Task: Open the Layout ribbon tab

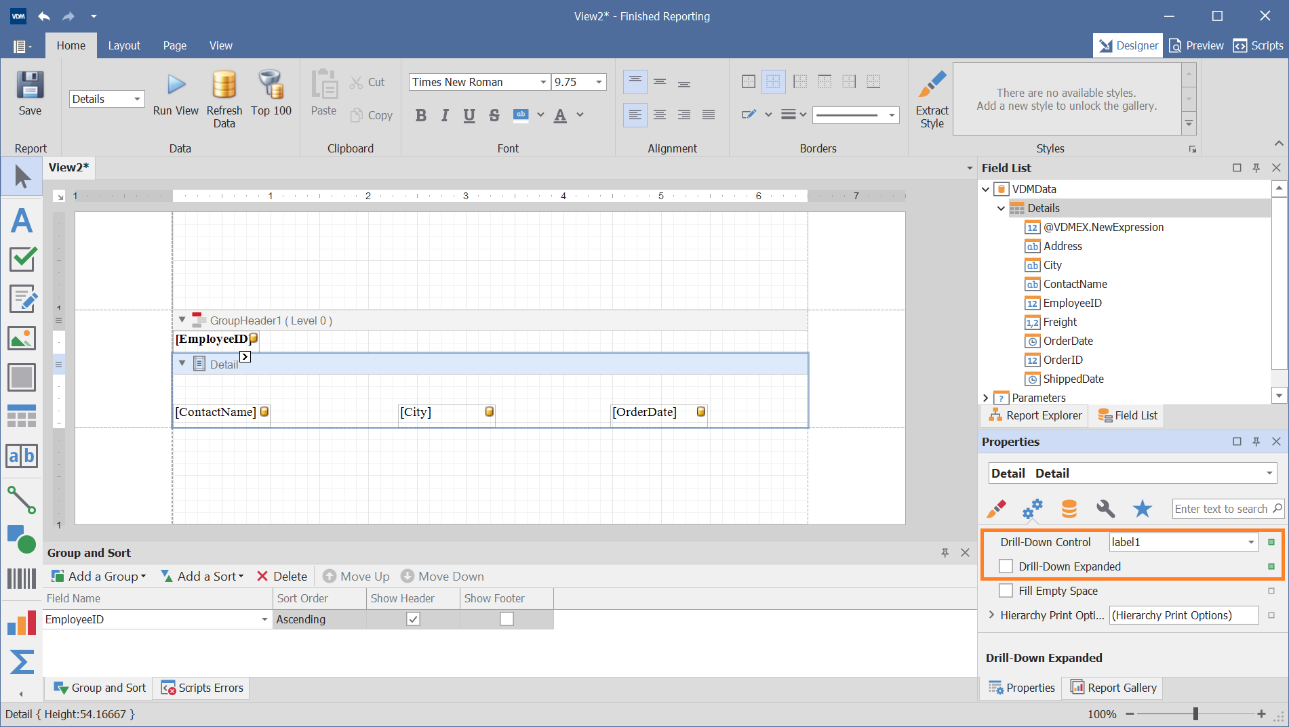Action: [x=124, y=45]
